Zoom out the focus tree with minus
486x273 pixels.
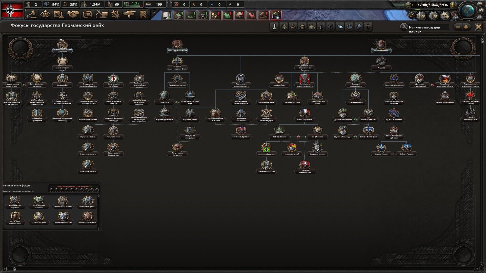[458, 27]
